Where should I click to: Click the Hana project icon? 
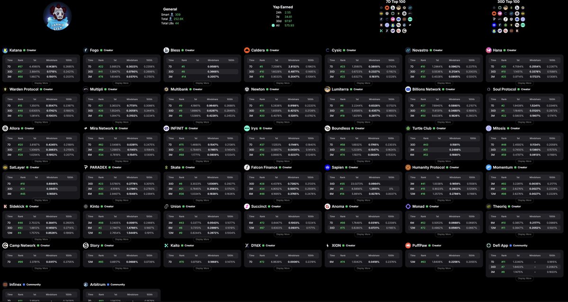tap(489, 50)
